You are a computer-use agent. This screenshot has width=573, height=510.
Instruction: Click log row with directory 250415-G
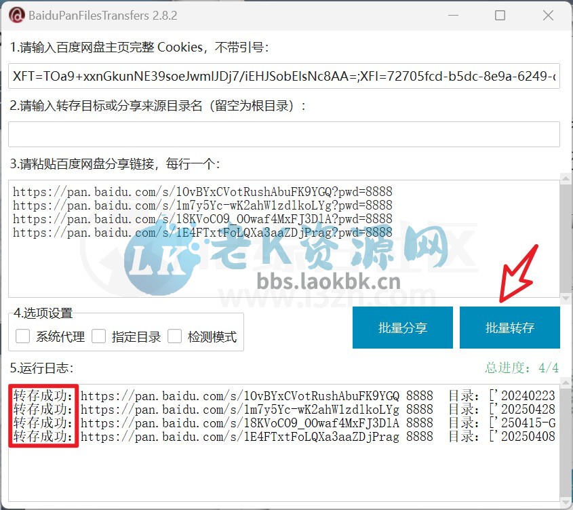(x=284, y=423)
